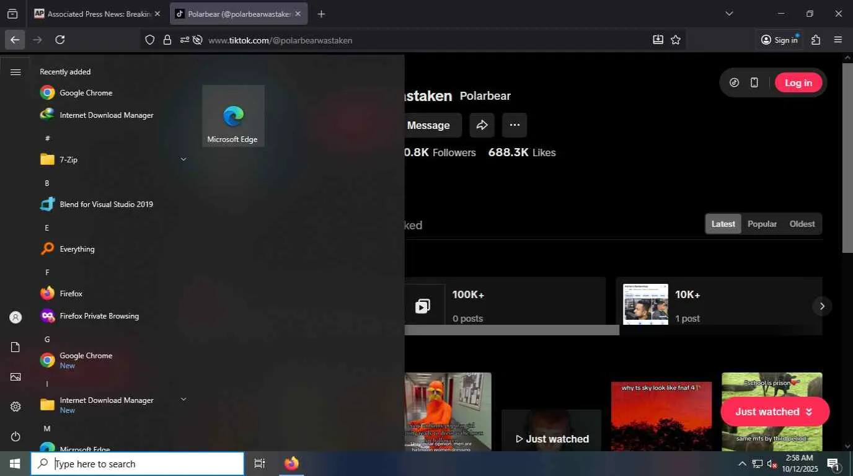Open the network icon in system tray

coord(757,464)
